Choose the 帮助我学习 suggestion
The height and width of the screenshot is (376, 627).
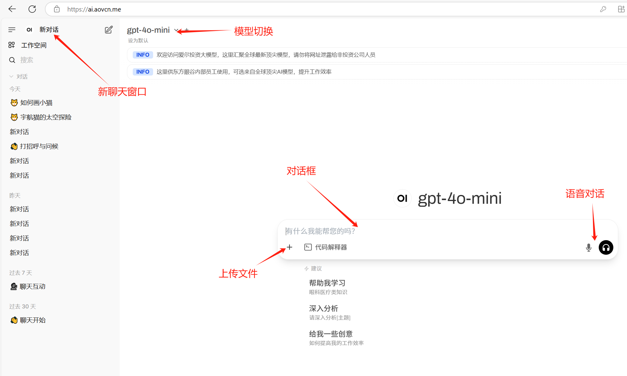[x=328, y=287]
